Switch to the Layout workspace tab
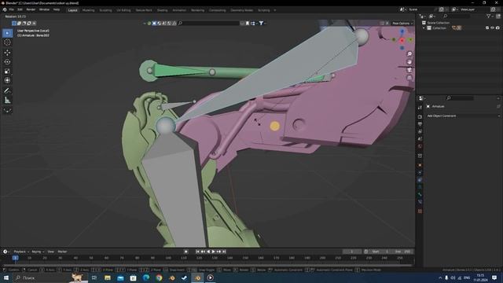The width and height of the screenshot is (503, 283). [x=72, y=10]
